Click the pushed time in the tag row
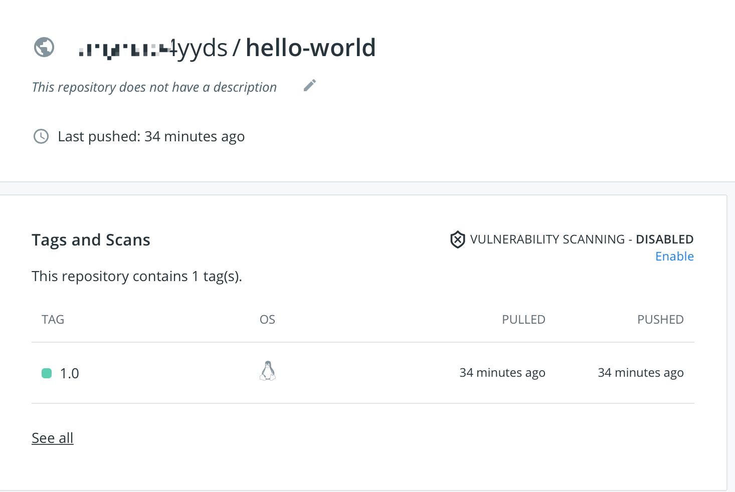 point(641,373)
